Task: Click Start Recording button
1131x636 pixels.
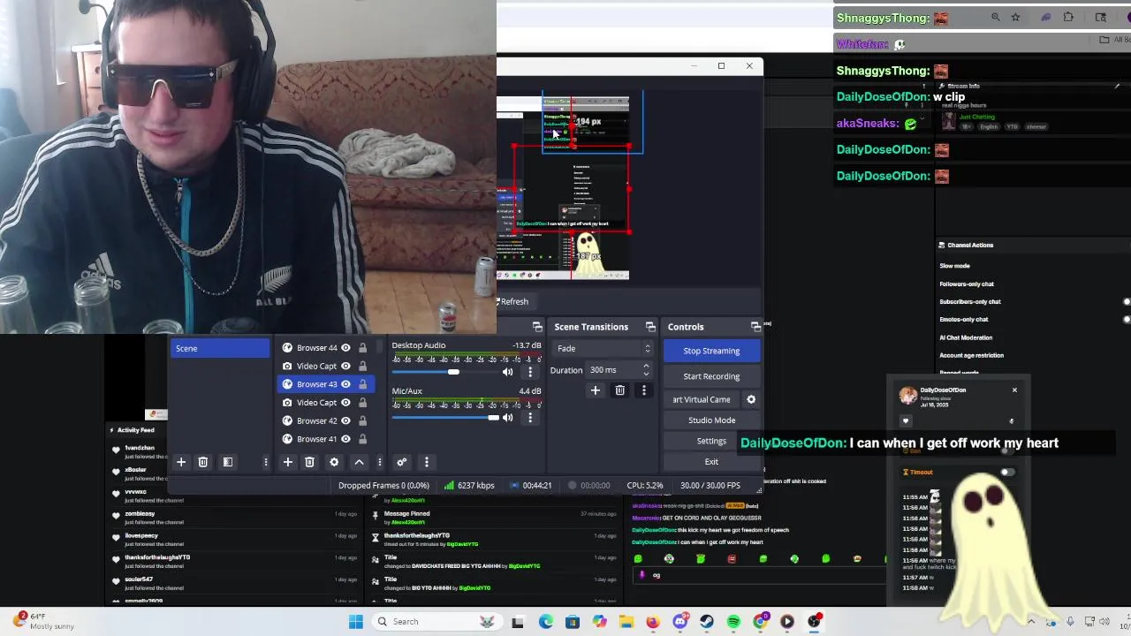Action: click(x=711, y=376)
